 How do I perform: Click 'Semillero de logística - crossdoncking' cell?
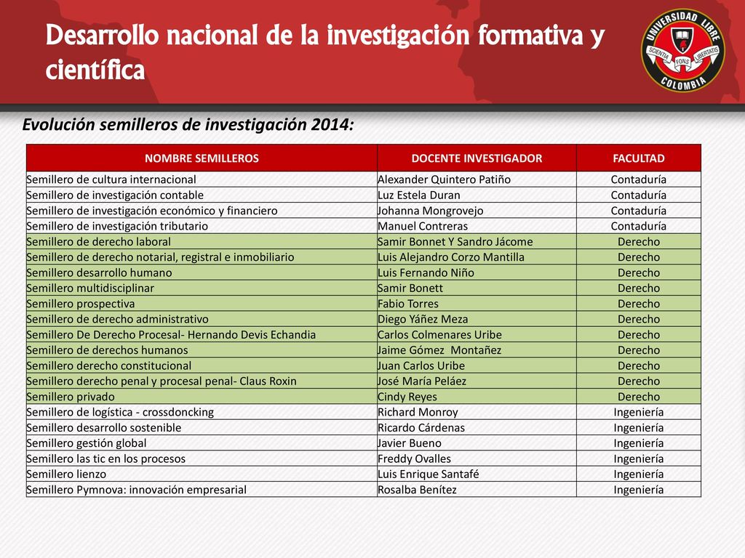pos(202,412)
